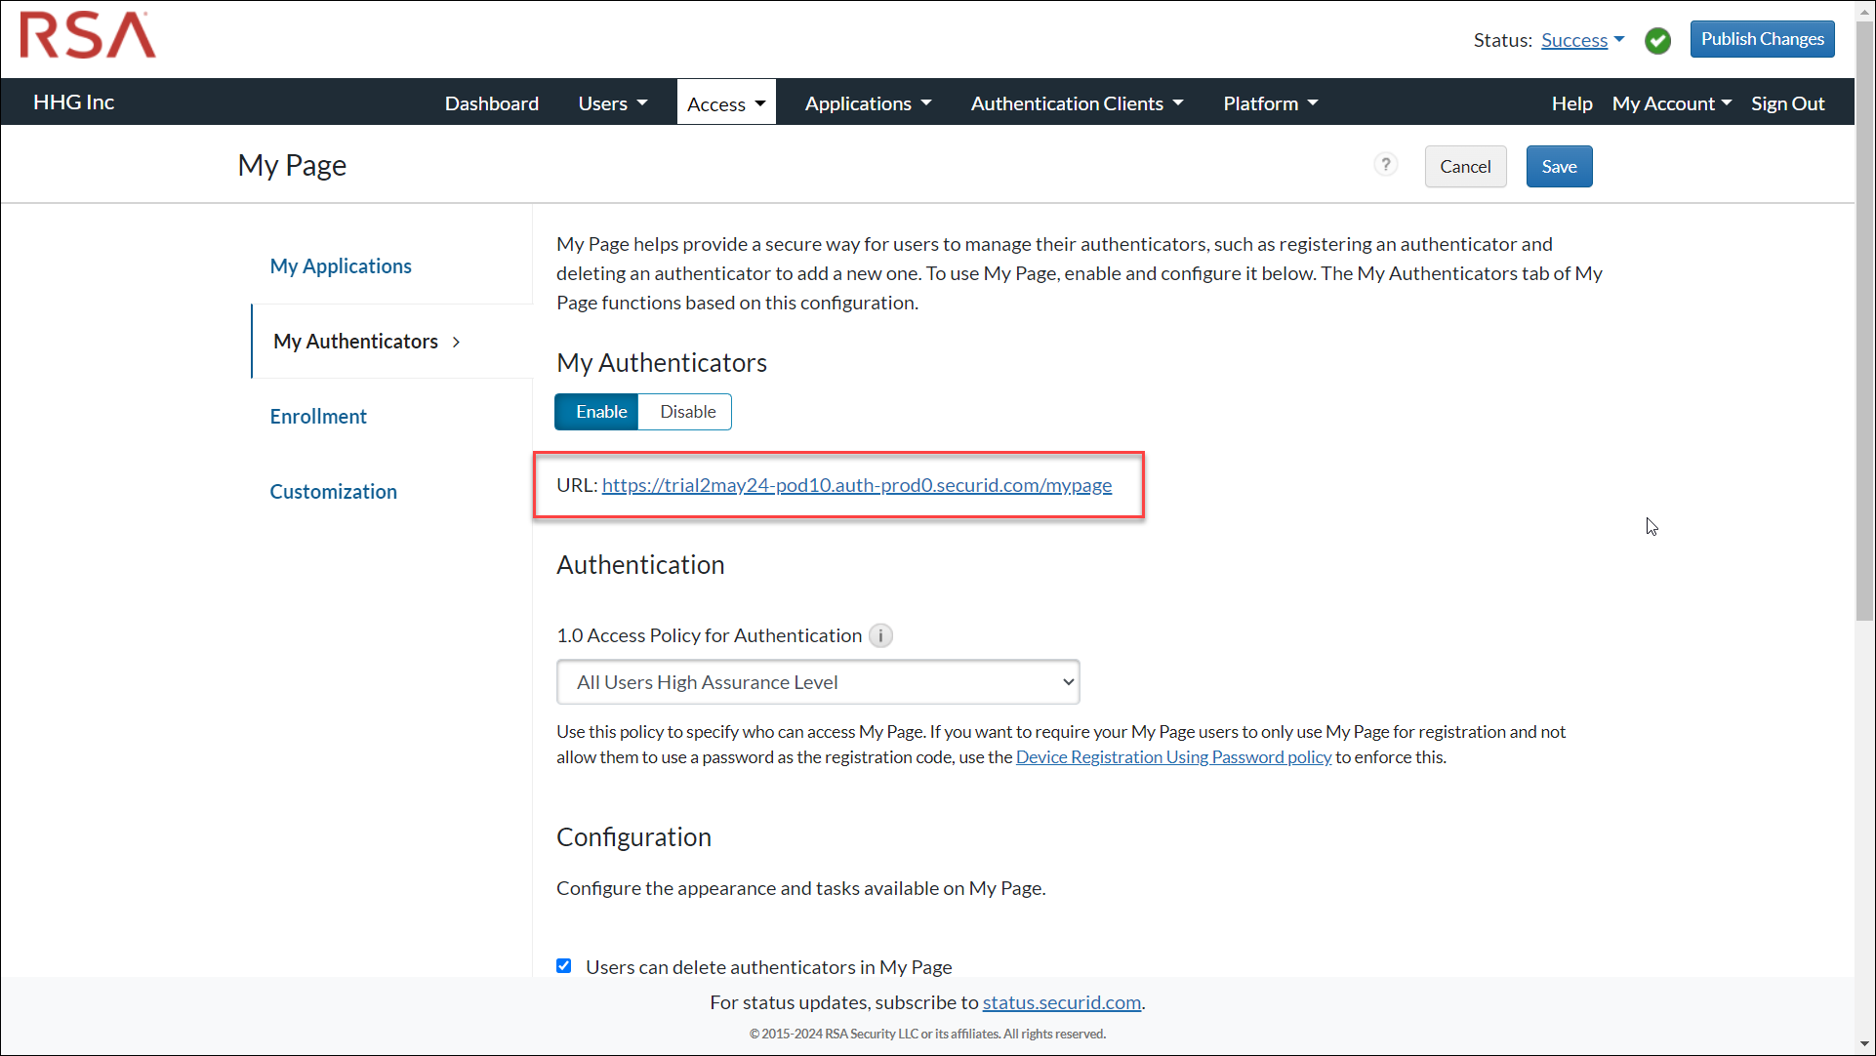The width and height of the screenshot is (1876, 1056).
Task: Click the RSA logo
Action: click(86, 35)
